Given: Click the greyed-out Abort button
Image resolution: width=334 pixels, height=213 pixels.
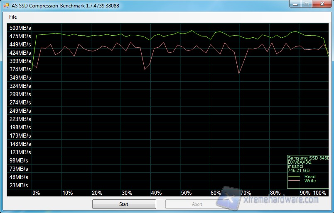Looking at the screenshot, I should point(197,204).
